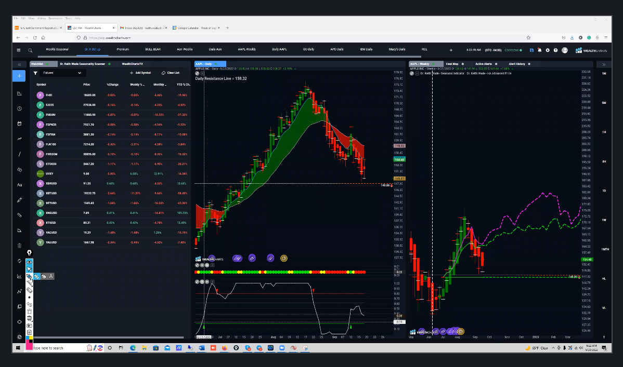Toggle the indicator dot on Active Alerts tab

[496, 64]
